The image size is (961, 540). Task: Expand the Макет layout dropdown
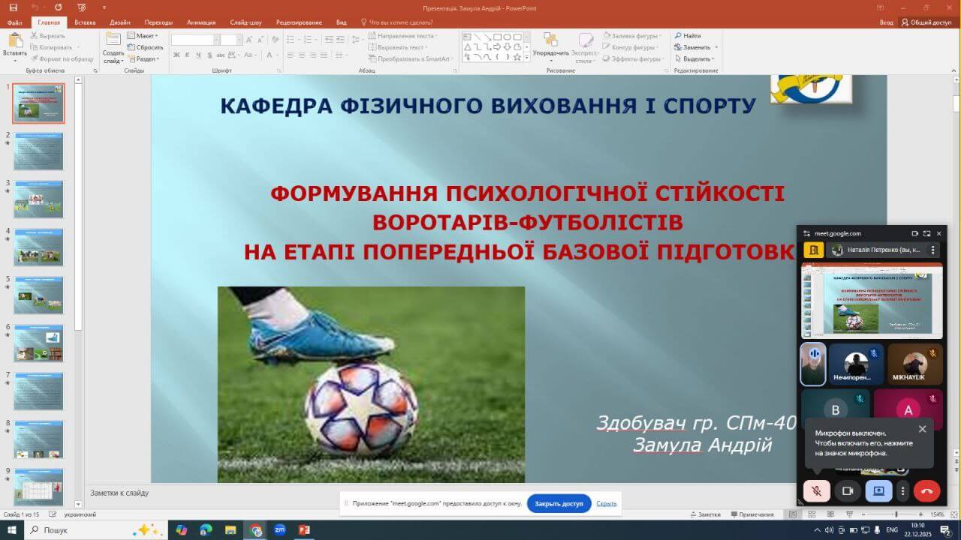tap(142, 35)
